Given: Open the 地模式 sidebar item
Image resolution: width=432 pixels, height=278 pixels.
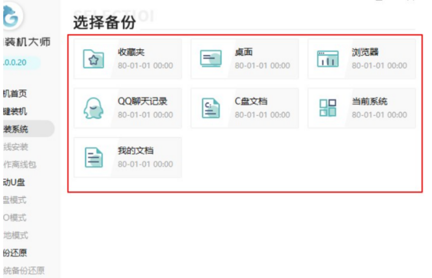Looking at the screenshot, I should point(16,235).
